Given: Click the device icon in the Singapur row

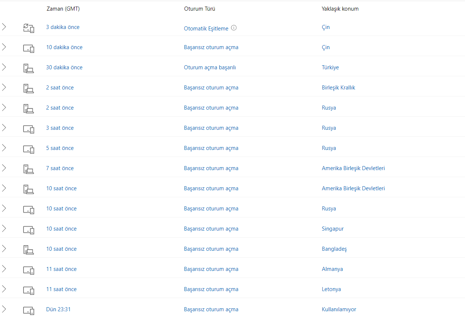Looking at the screenshot, I should pyautogui.click(x=29, y=229).
